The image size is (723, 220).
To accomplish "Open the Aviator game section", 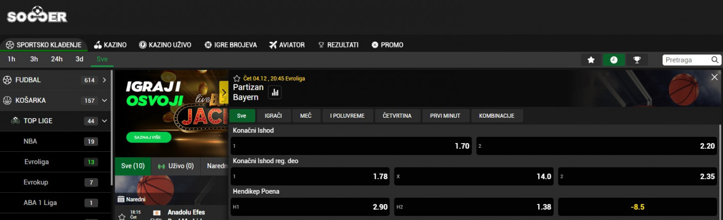I will pos(287,45).
